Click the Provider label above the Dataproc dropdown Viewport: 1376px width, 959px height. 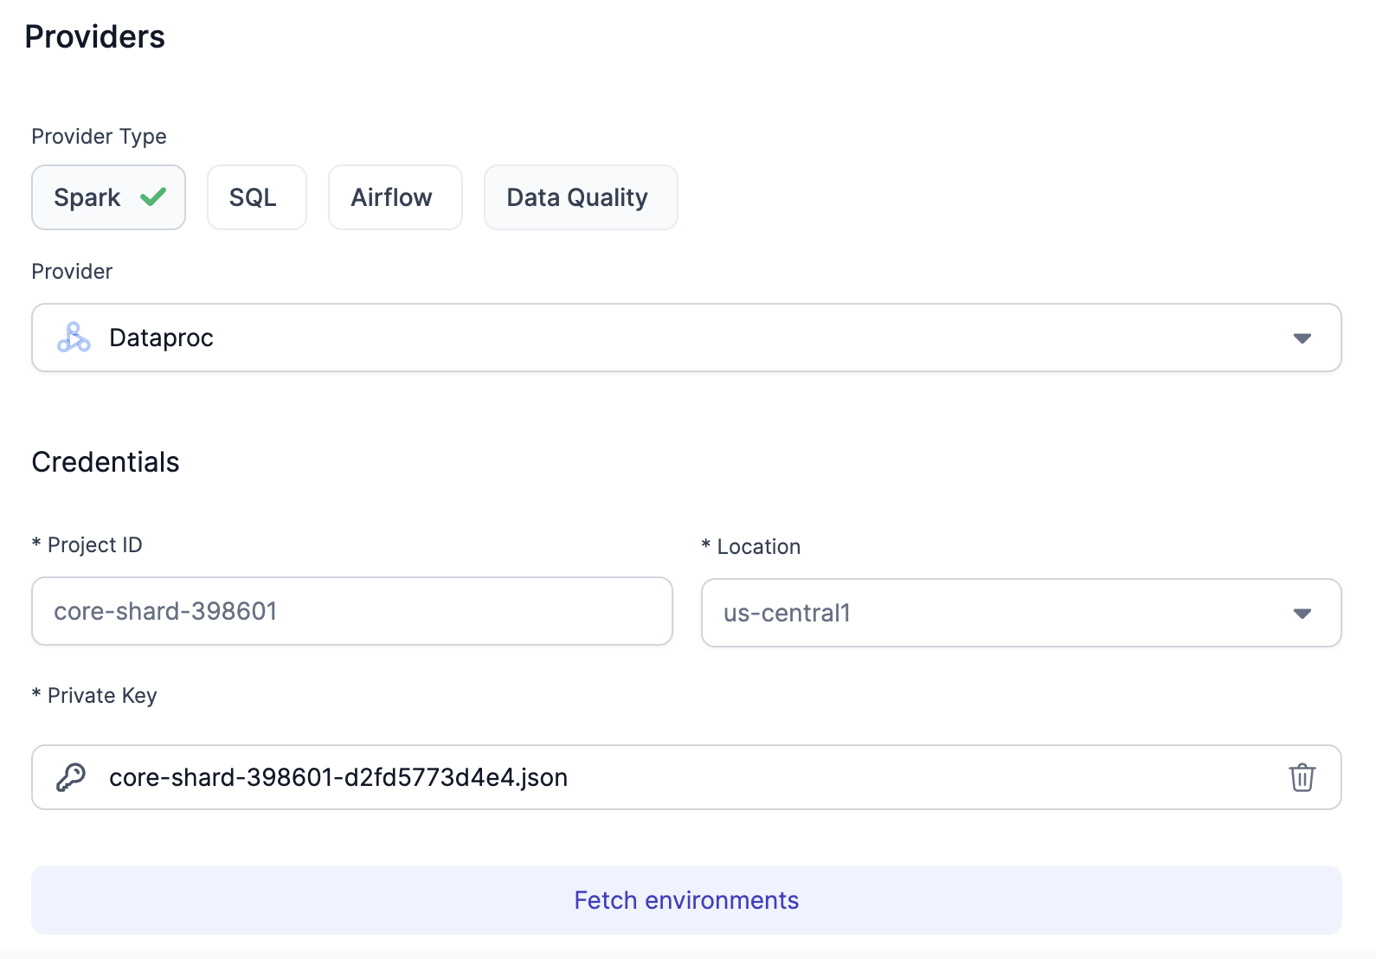click(72, 272)
